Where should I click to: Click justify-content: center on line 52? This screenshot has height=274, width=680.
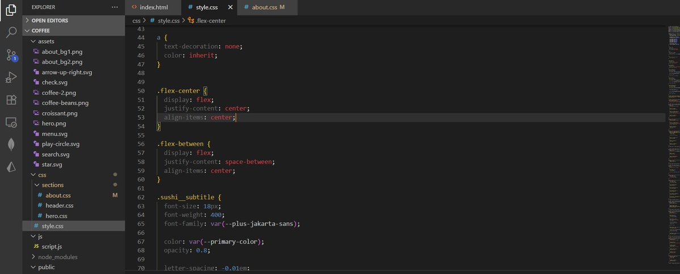[207, 108]
